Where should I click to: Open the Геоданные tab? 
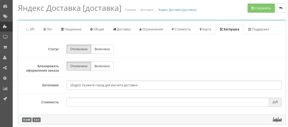[x=71, y=29]
